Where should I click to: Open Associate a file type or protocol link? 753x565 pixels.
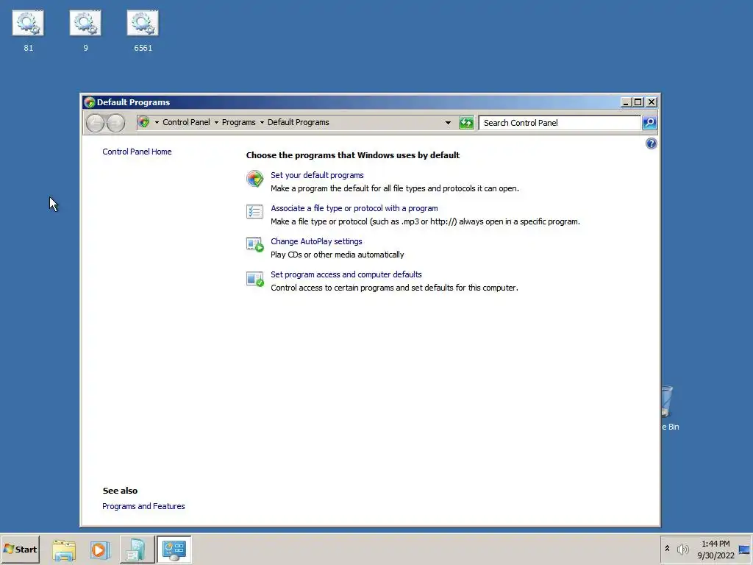click(x=354, y=208)
